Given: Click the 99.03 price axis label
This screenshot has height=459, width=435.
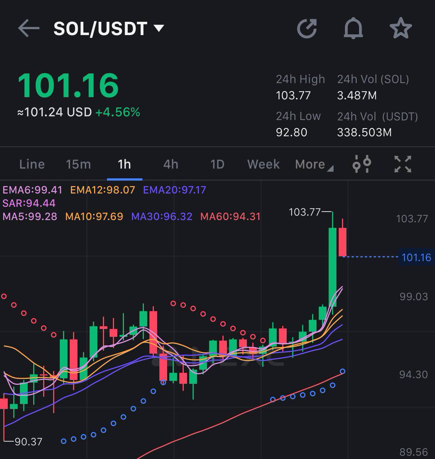Looking at the screenshot, I should [x=414, y=297].
